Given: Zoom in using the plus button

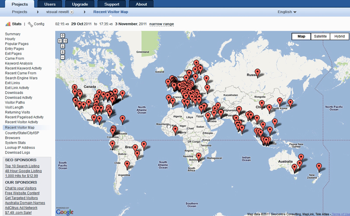Looking at the screenshot, I should click(63, 52).
